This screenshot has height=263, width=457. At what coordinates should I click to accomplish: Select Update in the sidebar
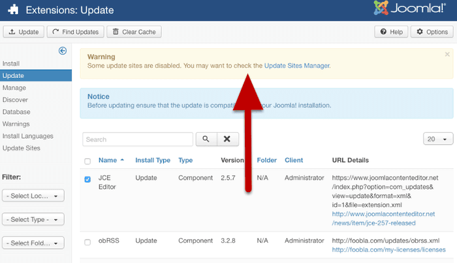(x=35, y=76)
